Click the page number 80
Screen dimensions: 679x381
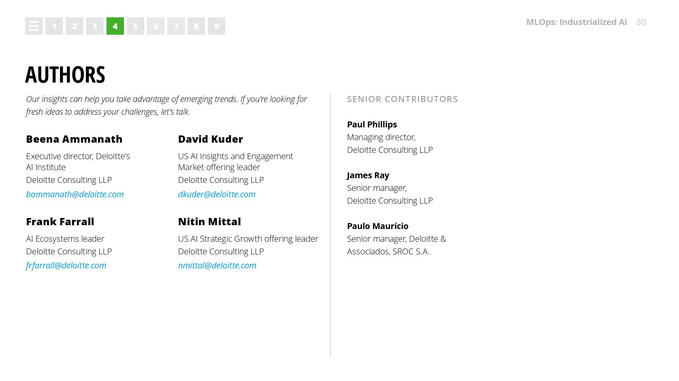(641, 22)
